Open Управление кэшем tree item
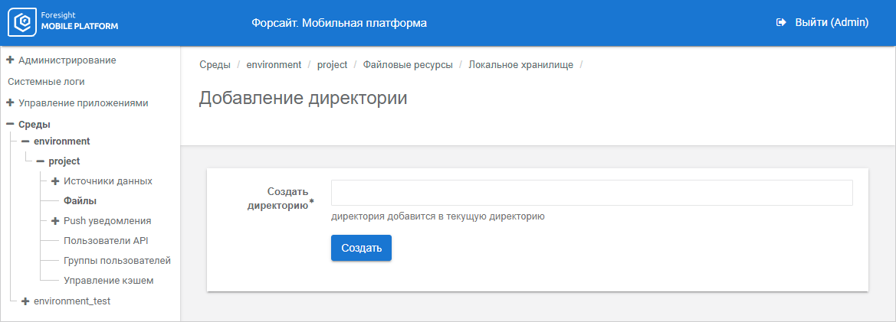896x322 pixels. pos(108,281)
